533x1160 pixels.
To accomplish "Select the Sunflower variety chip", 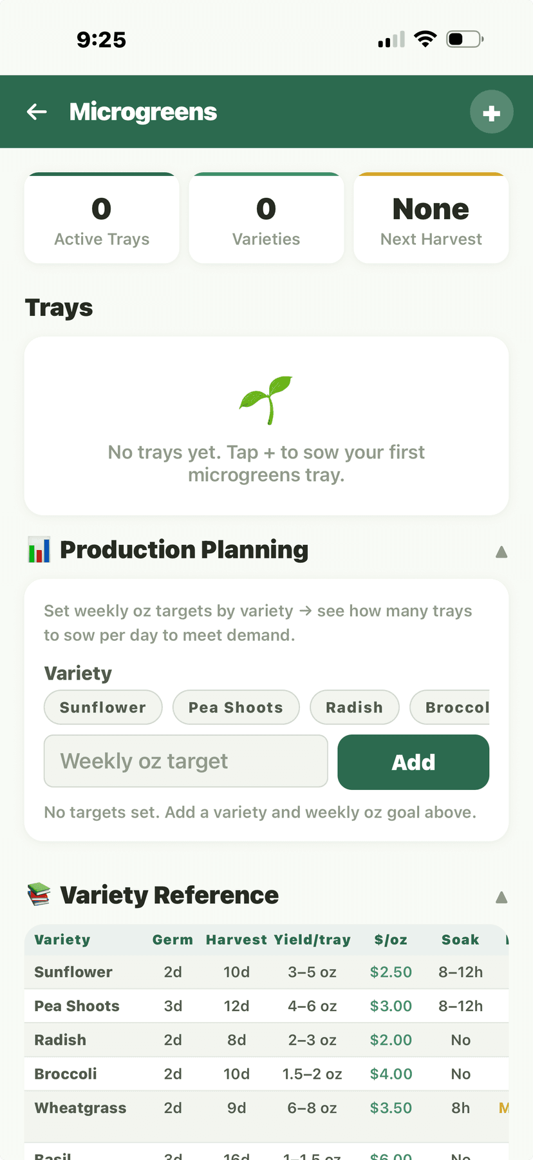I will (x=102, y=707).
